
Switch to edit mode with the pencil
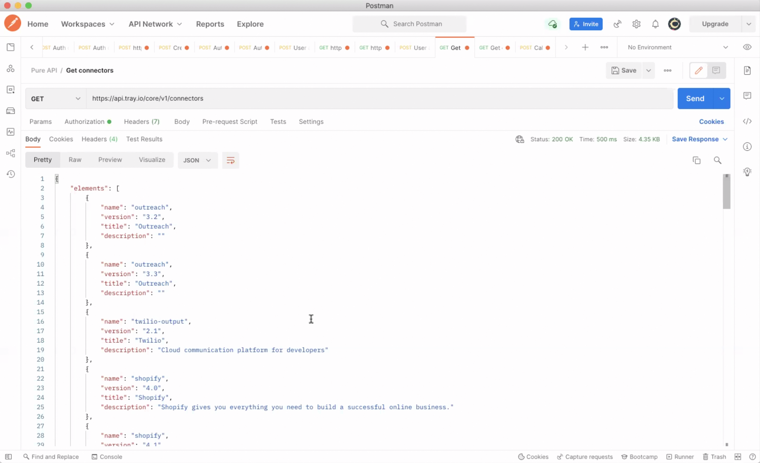[x=698, y=70]
